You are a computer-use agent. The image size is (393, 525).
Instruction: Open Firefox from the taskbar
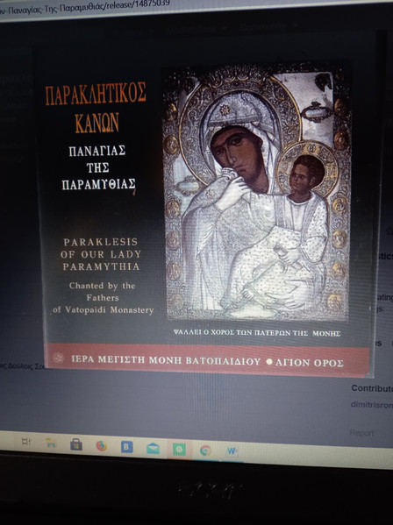101,445
